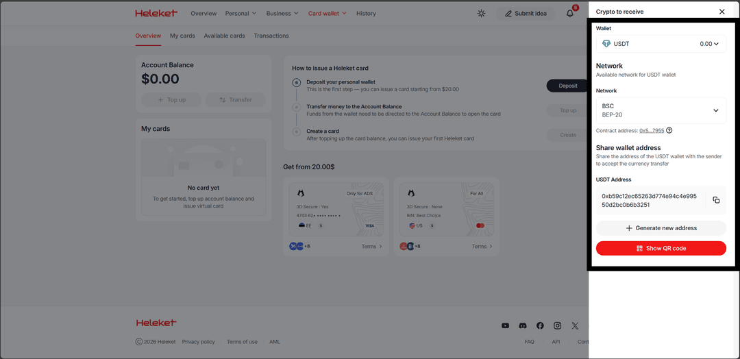Click the Facebook icon in footer
This screenshot has width=740, height=359.
point(540,326)
